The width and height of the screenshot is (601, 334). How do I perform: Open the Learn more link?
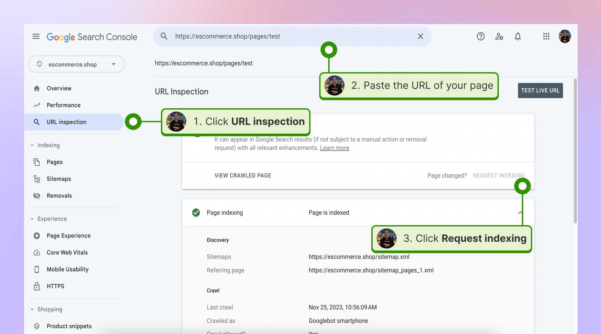[335, 148]
